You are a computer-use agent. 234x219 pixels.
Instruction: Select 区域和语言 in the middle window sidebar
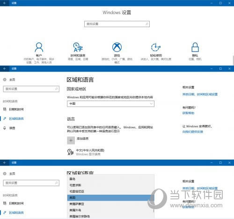point(16,119)
